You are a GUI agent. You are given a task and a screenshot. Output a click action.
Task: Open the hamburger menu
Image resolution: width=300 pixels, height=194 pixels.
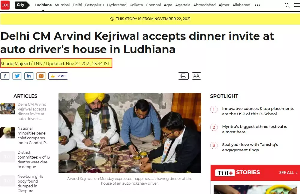click(297, 5)
